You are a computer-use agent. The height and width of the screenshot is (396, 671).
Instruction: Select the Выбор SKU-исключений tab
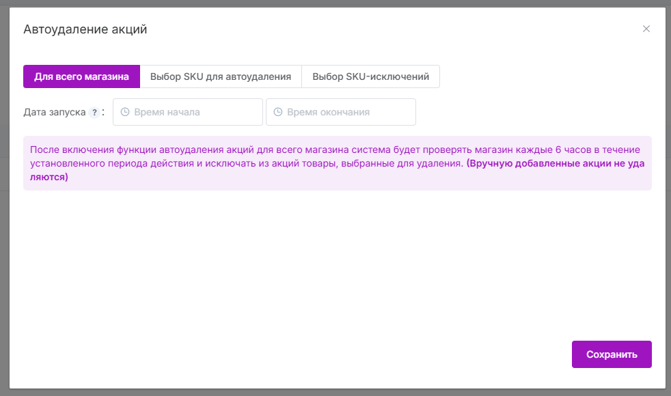370,76
